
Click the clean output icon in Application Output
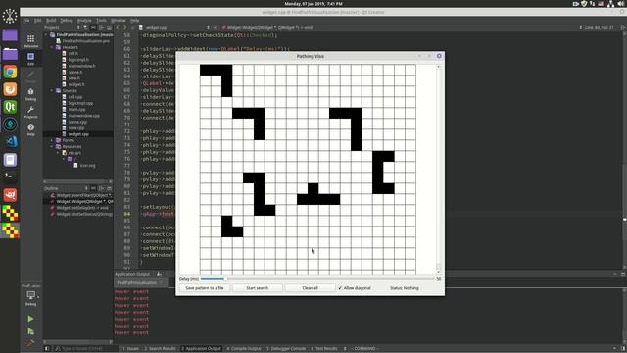point(159,274)
